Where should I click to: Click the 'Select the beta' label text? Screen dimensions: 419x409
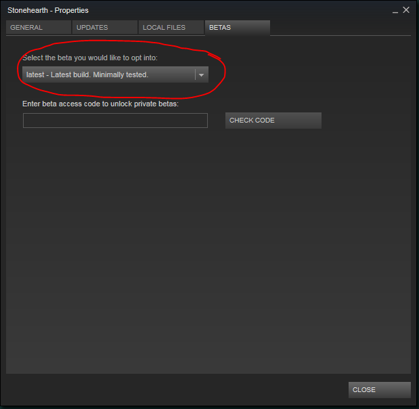pyautogui.click(x=90, y=58)
